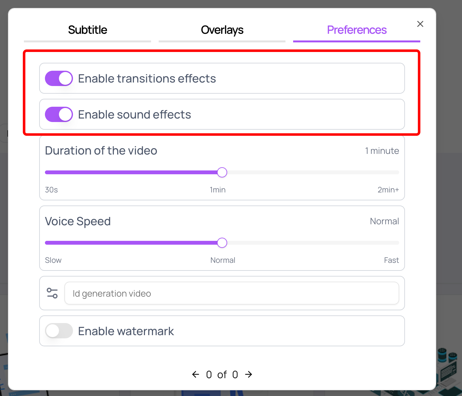Switch to the Subtitle tab
462x396 pixels.
(x=88, y=30)
